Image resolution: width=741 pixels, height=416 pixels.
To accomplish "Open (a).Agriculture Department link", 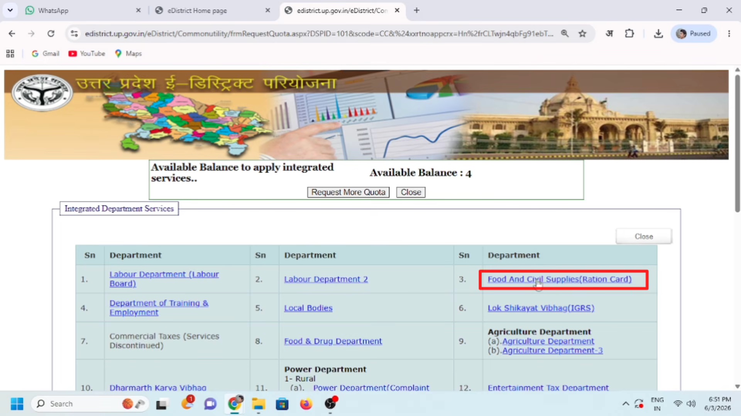I will click(x=548, y=341).
